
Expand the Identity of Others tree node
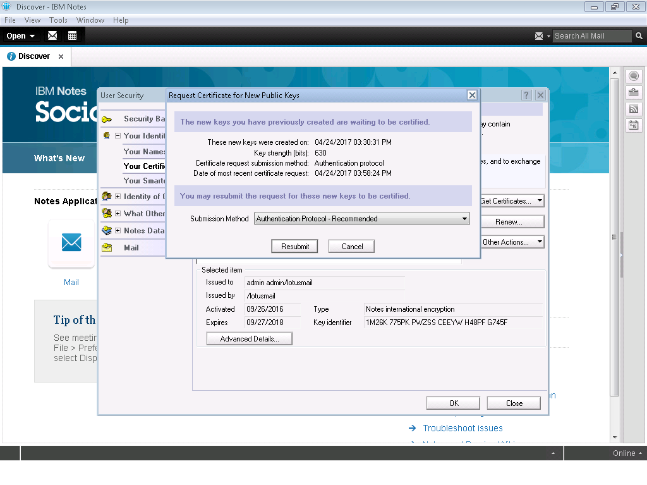pyautogui.click(x=118, y=196)
